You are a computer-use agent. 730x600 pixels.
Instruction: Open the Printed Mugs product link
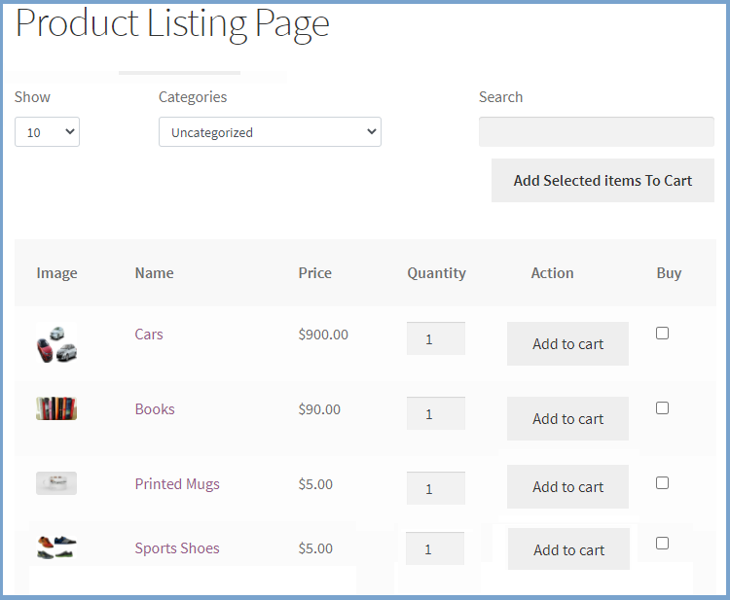pos(177,484)
